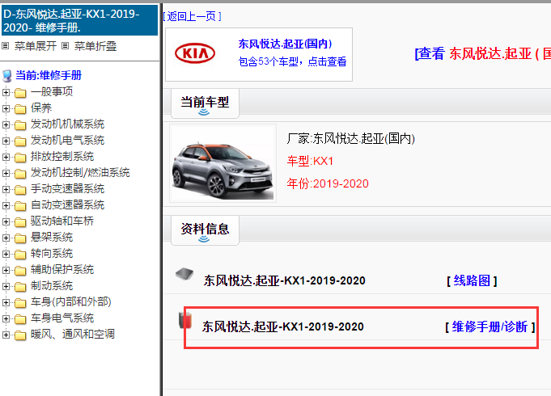The height and width of the screenshot is (396, 551).
Task: Click the folder icon beside 制动系统
Action: [20, 286]
